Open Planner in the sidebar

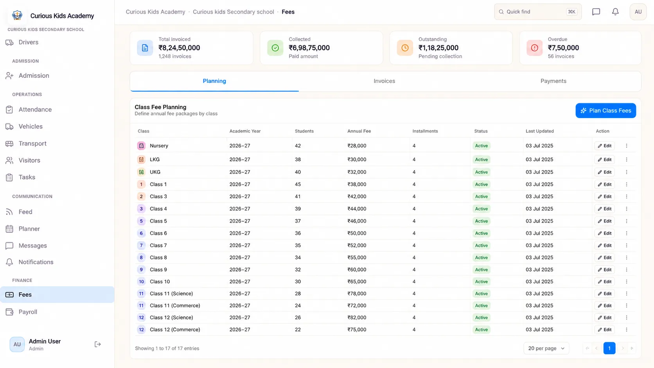click(x=57, y=229)
